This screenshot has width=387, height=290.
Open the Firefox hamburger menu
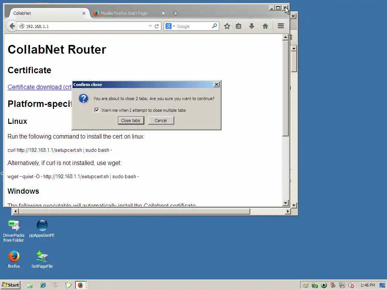[x=281, y=26]
